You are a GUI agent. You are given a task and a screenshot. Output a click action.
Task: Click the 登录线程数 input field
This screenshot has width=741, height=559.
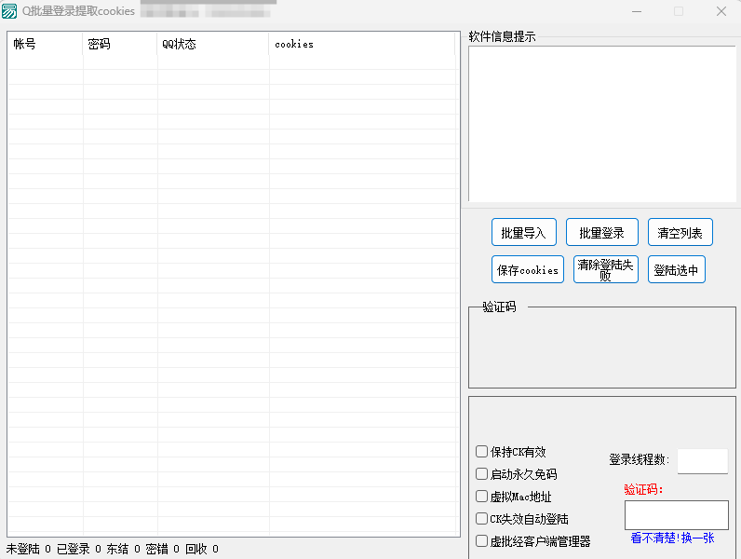[x=702, y=460]
